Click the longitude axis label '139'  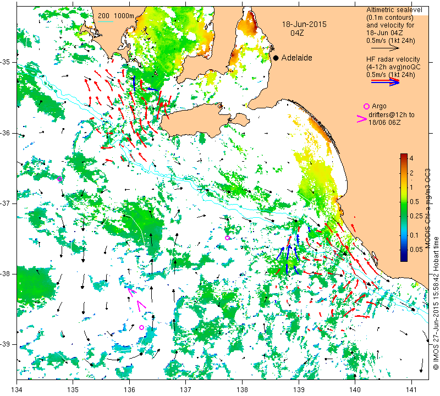tap(299, 390)
